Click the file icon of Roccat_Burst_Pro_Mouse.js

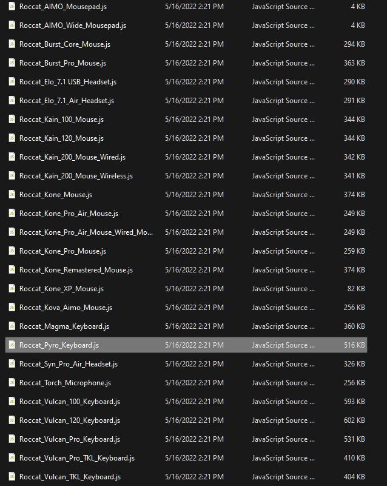point(12,63)
